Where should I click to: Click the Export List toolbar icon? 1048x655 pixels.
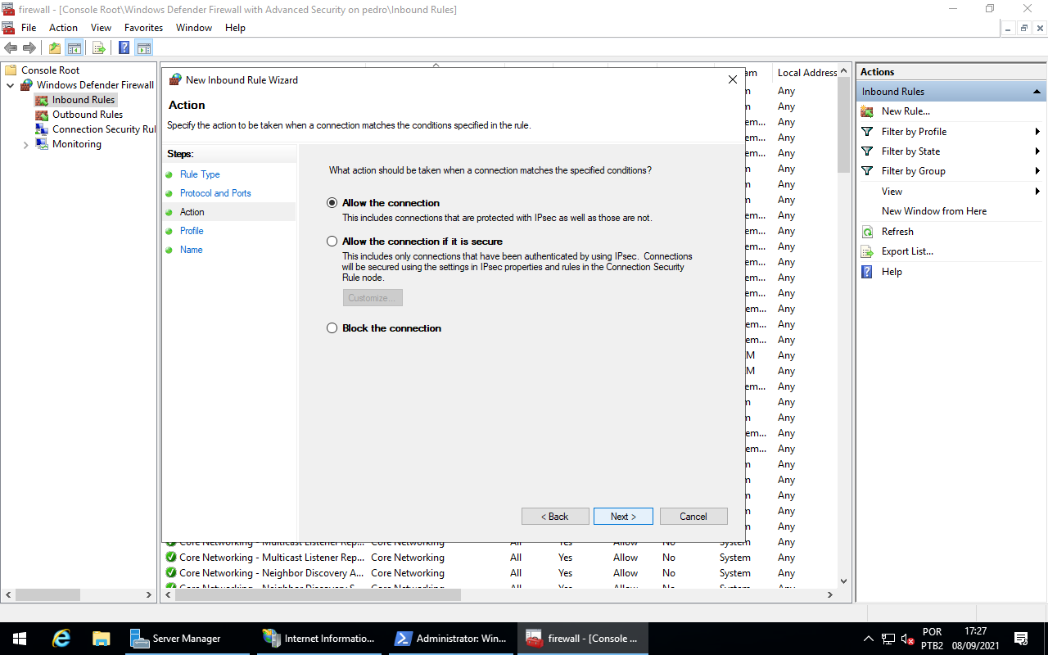pos(98,47)
